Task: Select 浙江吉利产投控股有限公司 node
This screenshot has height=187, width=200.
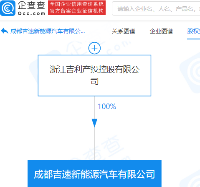Action: pos(94,75)
